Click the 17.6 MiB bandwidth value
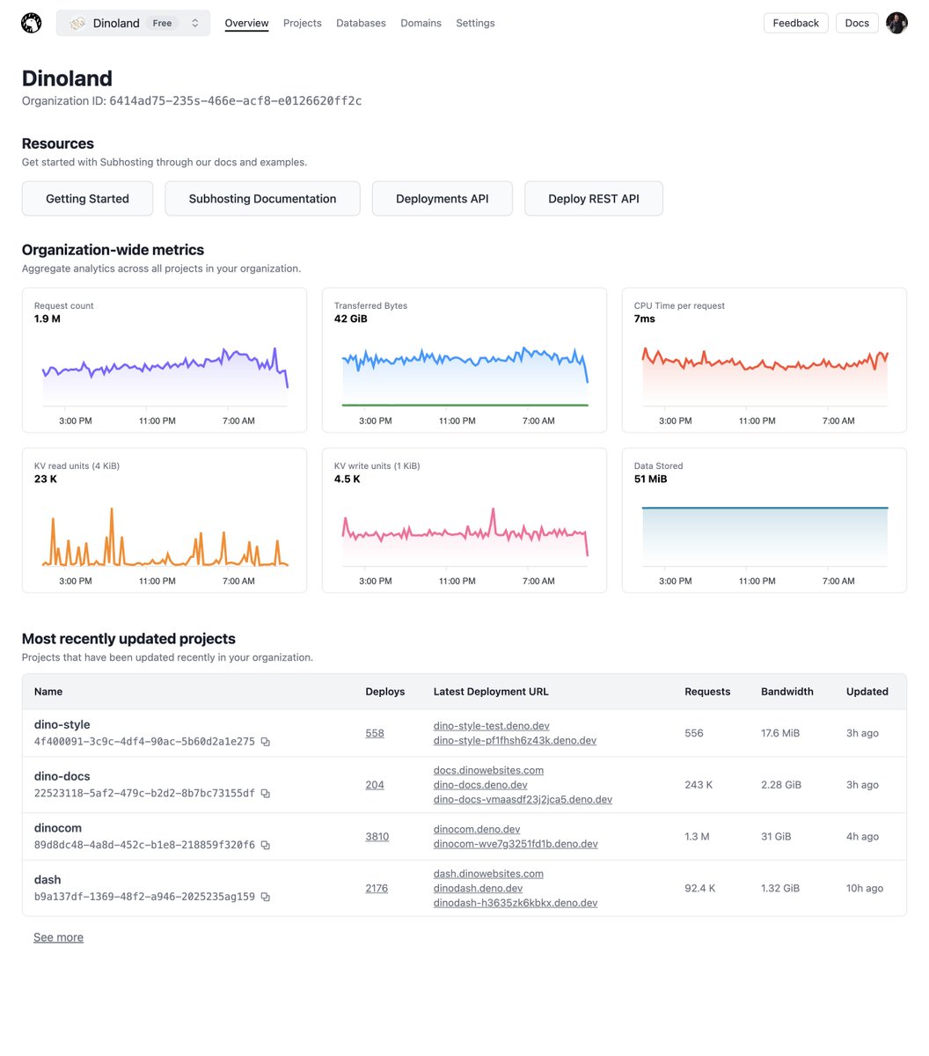Viewport: 929px width, 1056px height. [x=780, y=733]
